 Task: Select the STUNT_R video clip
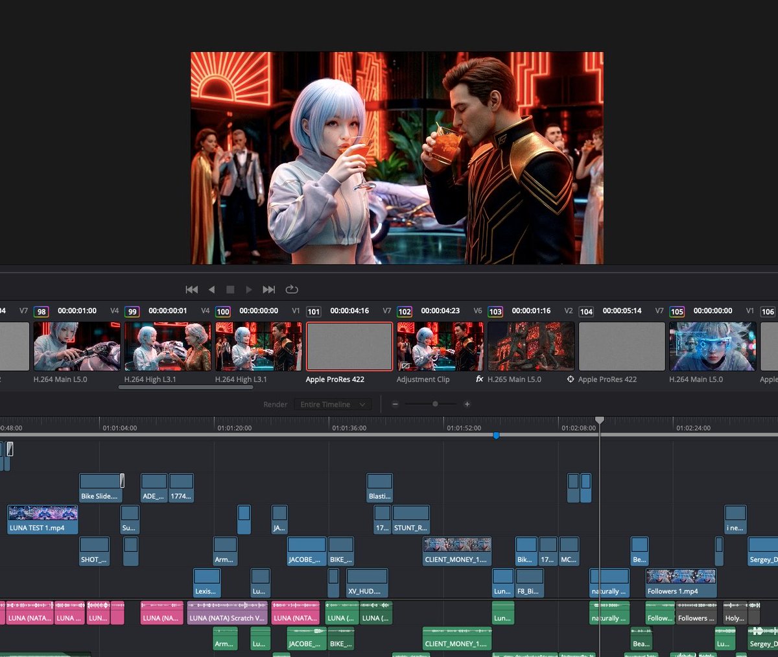411,520
